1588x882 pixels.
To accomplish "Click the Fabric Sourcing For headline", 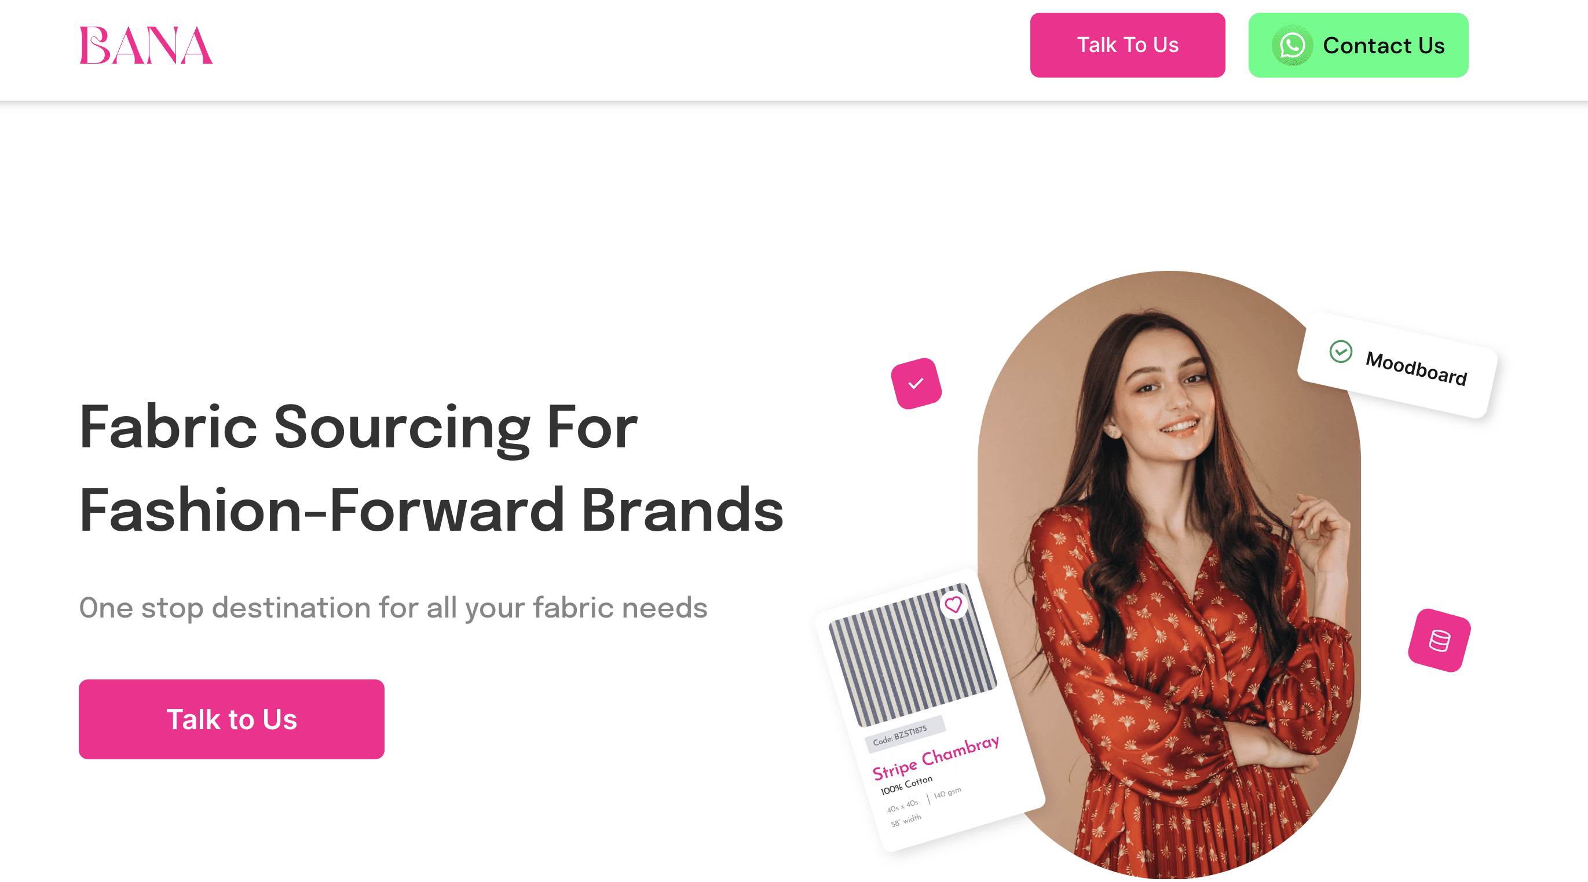I will pyautogui.click(x=358, y=427).
